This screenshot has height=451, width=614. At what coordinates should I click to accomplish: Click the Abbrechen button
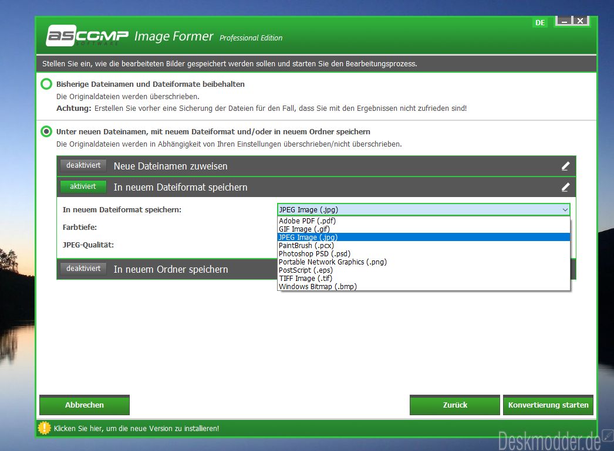coord(84,405)
